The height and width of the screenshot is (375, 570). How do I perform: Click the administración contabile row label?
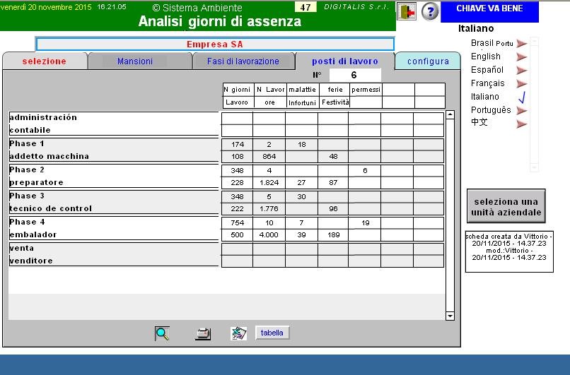[x=113, y=124]
